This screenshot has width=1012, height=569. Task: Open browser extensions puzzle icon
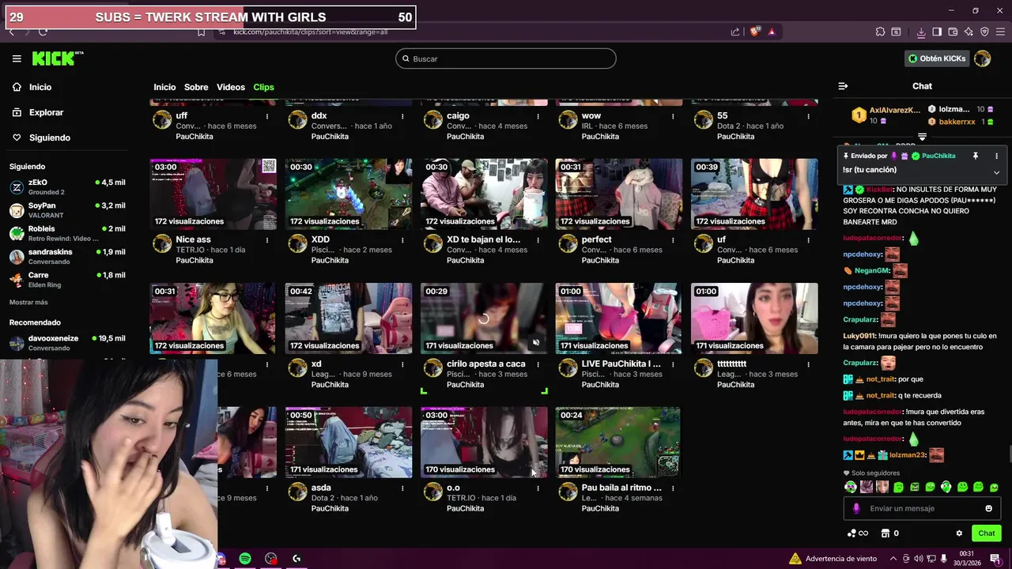click(x=880, y=32)
